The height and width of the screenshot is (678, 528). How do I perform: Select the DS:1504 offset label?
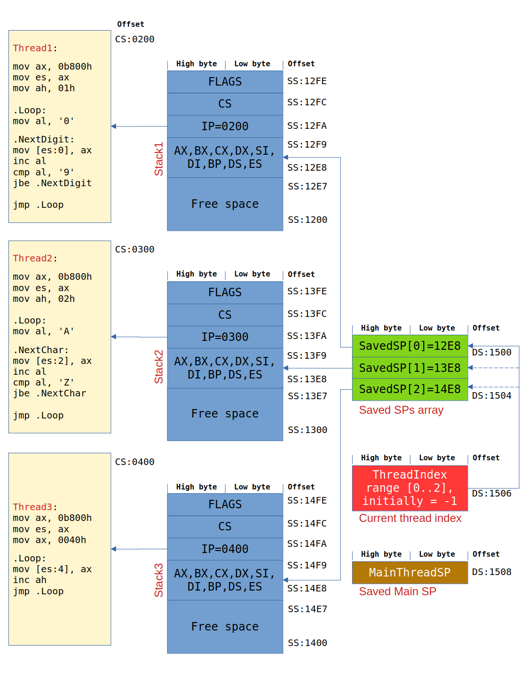pyautogui.click(x=492, y=396)
